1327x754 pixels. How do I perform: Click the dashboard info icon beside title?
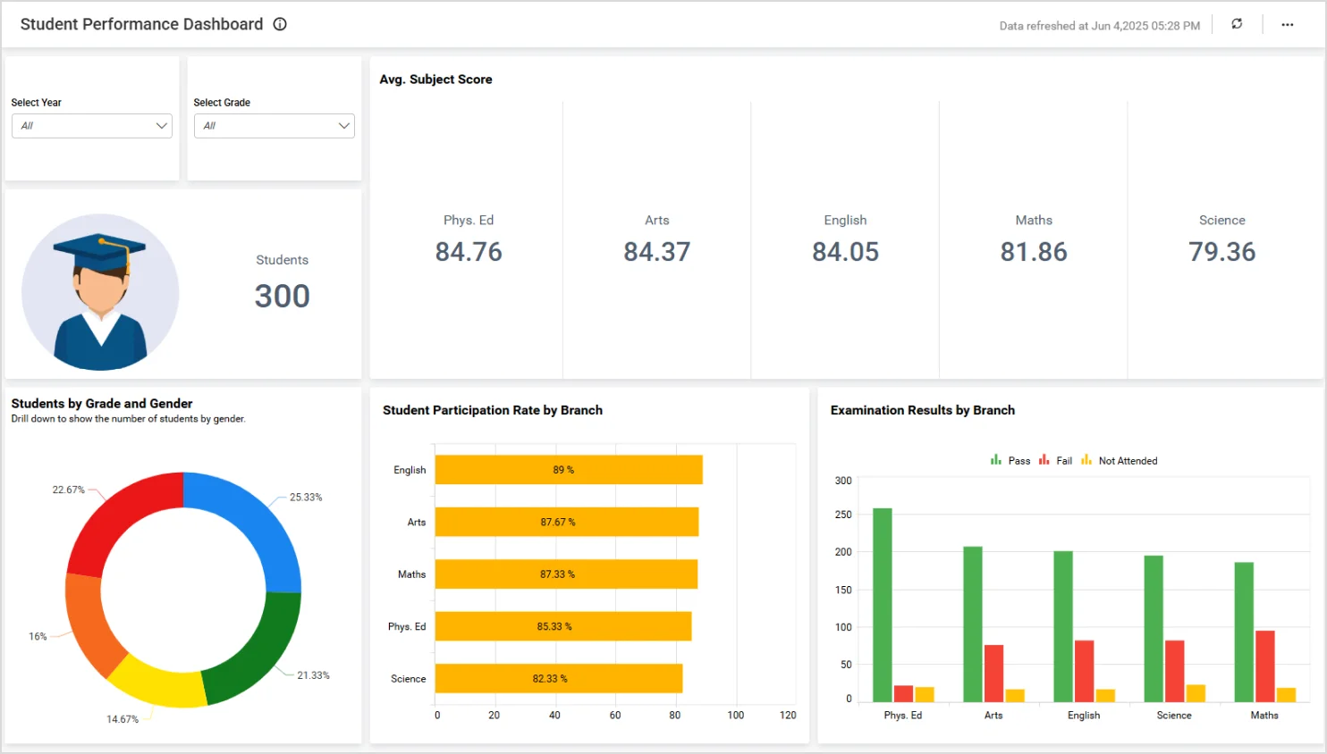click(x=280, y=24)
